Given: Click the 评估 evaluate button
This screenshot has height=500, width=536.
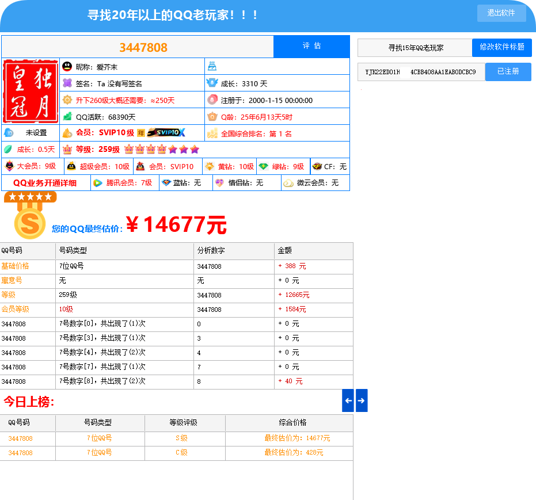Looking at the screenshot, I should (311, 47).
